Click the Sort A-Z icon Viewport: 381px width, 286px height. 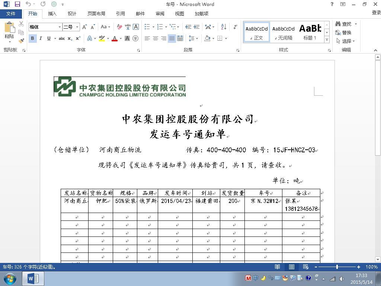pyautogui.click(x=224, y=27)
